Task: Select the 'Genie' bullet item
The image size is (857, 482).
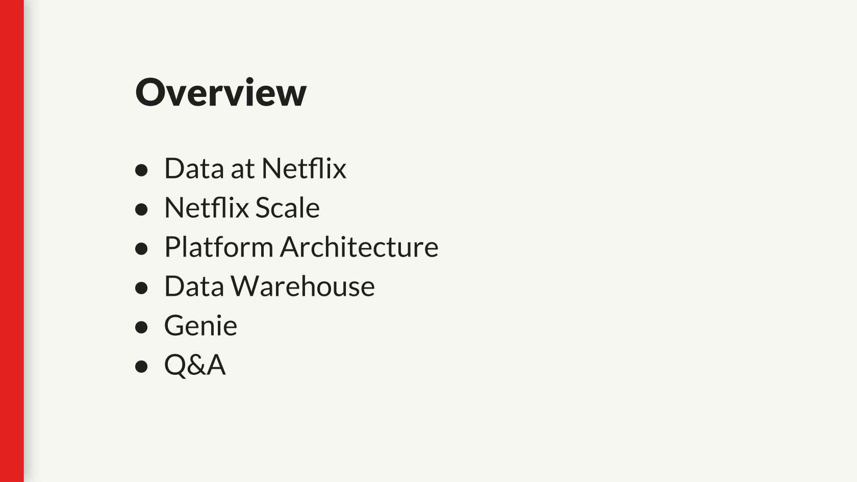Action: (x=200, y=325)
